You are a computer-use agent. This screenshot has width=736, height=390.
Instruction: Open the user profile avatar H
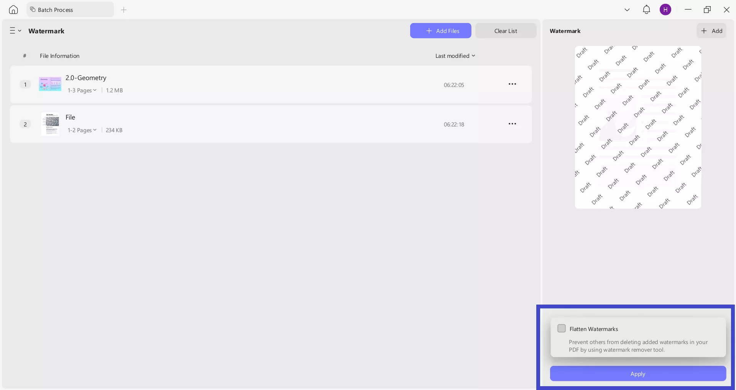pos(665,10)
